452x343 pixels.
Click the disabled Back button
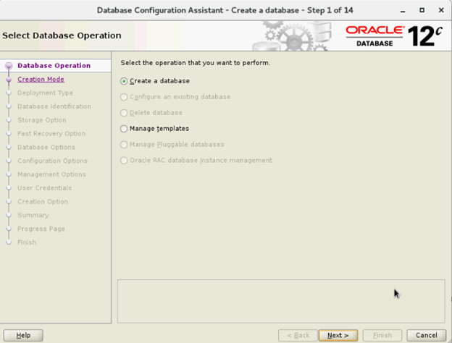[298, 335]
